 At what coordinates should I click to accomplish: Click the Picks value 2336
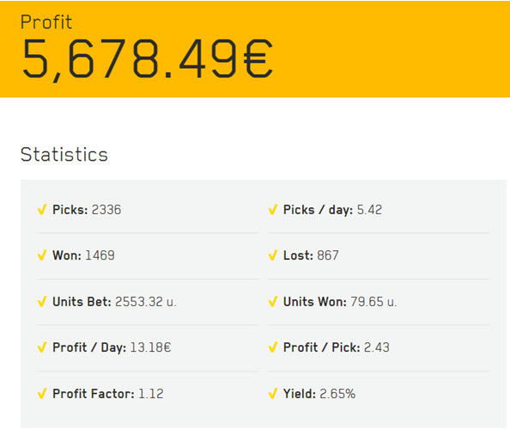click(106, 210)
